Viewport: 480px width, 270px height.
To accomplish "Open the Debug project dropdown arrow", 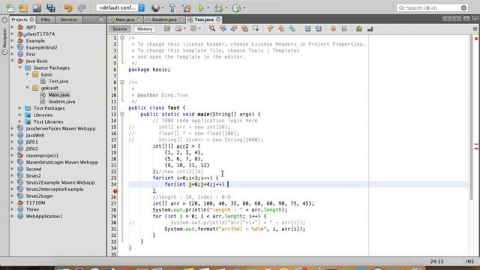I will 226,8.
